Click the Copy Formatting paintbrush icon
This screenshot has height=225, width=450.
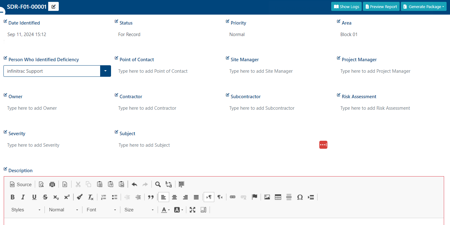[x=80, y=197]
